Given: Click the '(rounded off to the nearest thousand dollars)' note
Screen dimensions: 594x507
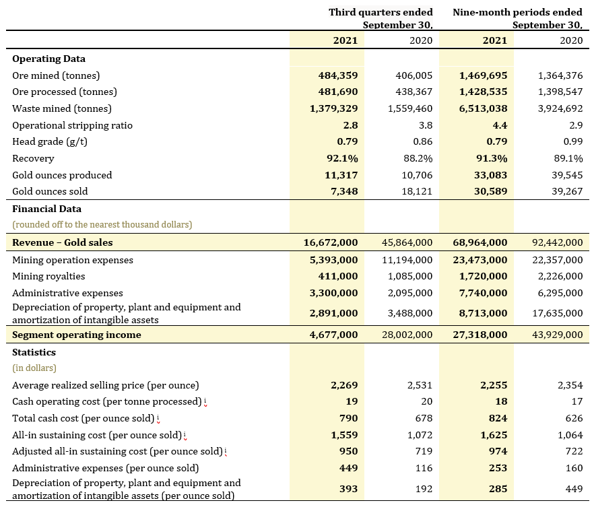Looking at the screenshot, I should pyautogui.click(x=102, y=224).
